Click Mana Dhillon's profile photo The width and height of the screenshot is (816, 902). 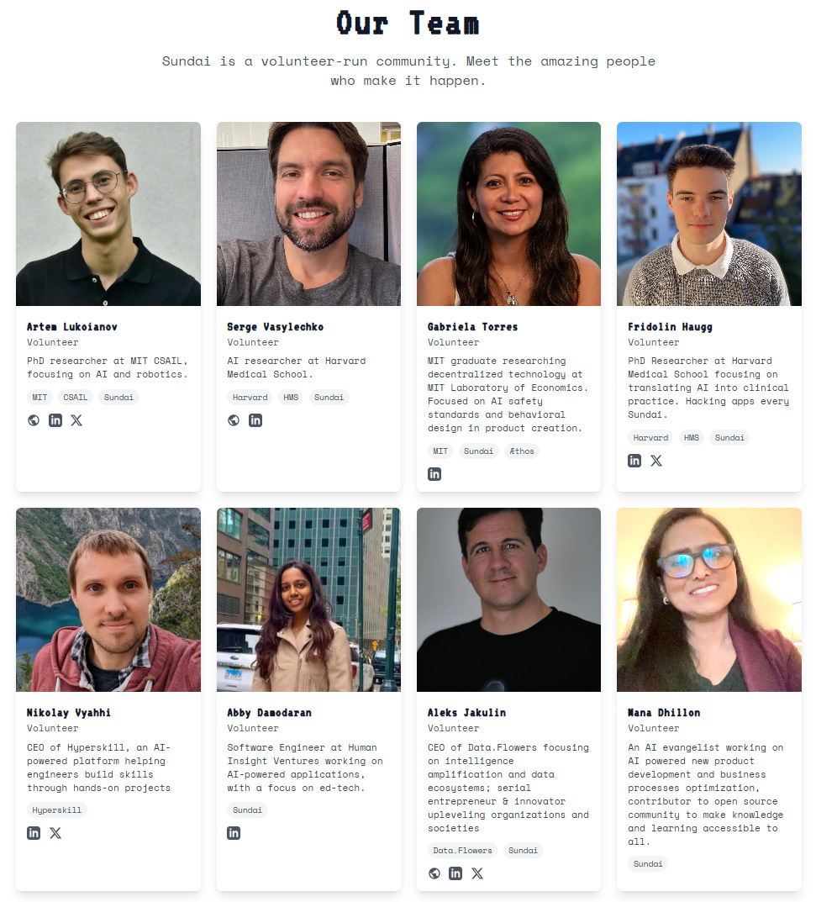click(709, 599)
